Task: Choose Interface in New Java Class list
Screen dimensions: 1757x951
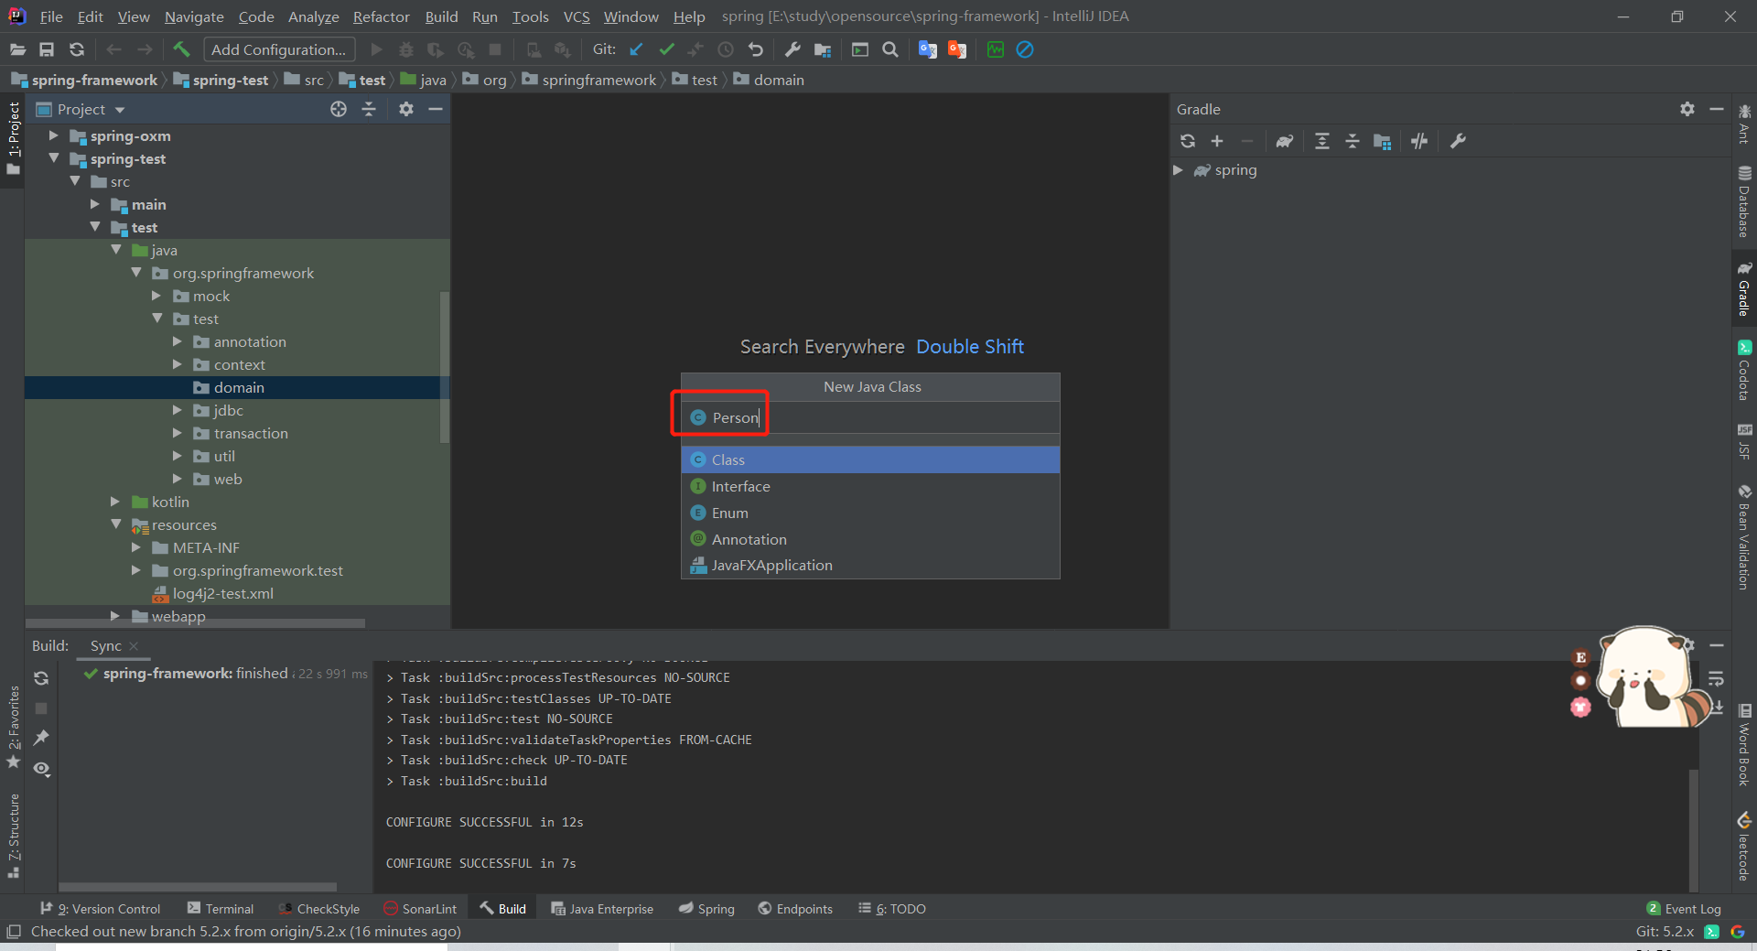Action: pos(870,486)
